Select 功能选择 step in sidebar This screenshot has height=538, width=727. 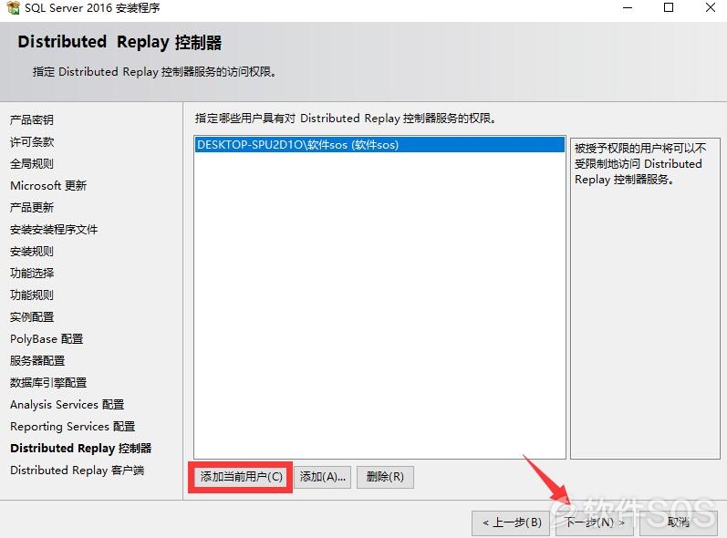[32, 273]
